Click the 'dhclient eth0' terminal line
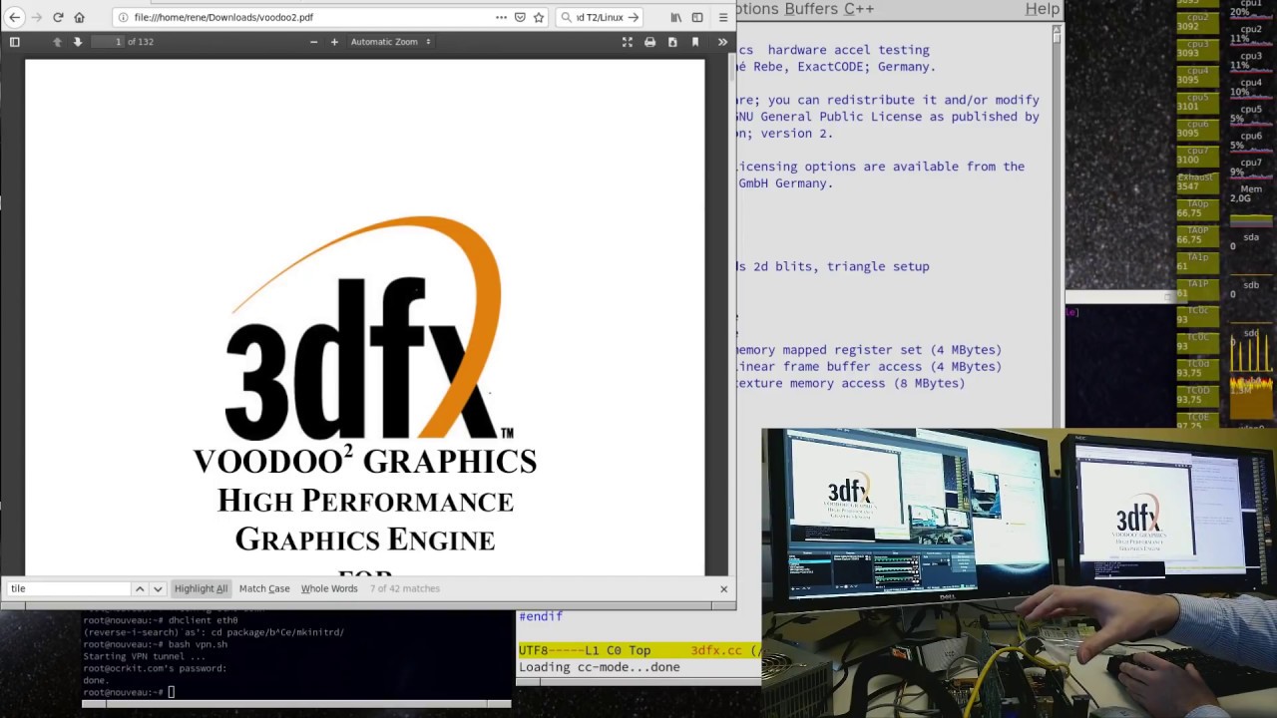Screen dimensions: 1277x718 tap(161, 620)
